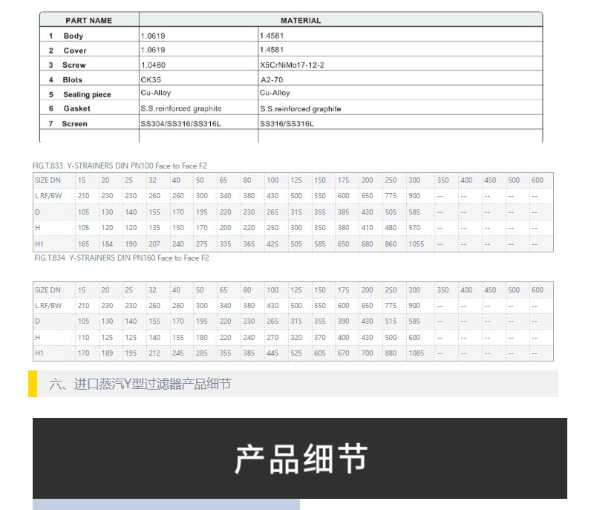Click the yellow bar beside section heading
This screenshot has width=594, height=510.
coord(33,384)
